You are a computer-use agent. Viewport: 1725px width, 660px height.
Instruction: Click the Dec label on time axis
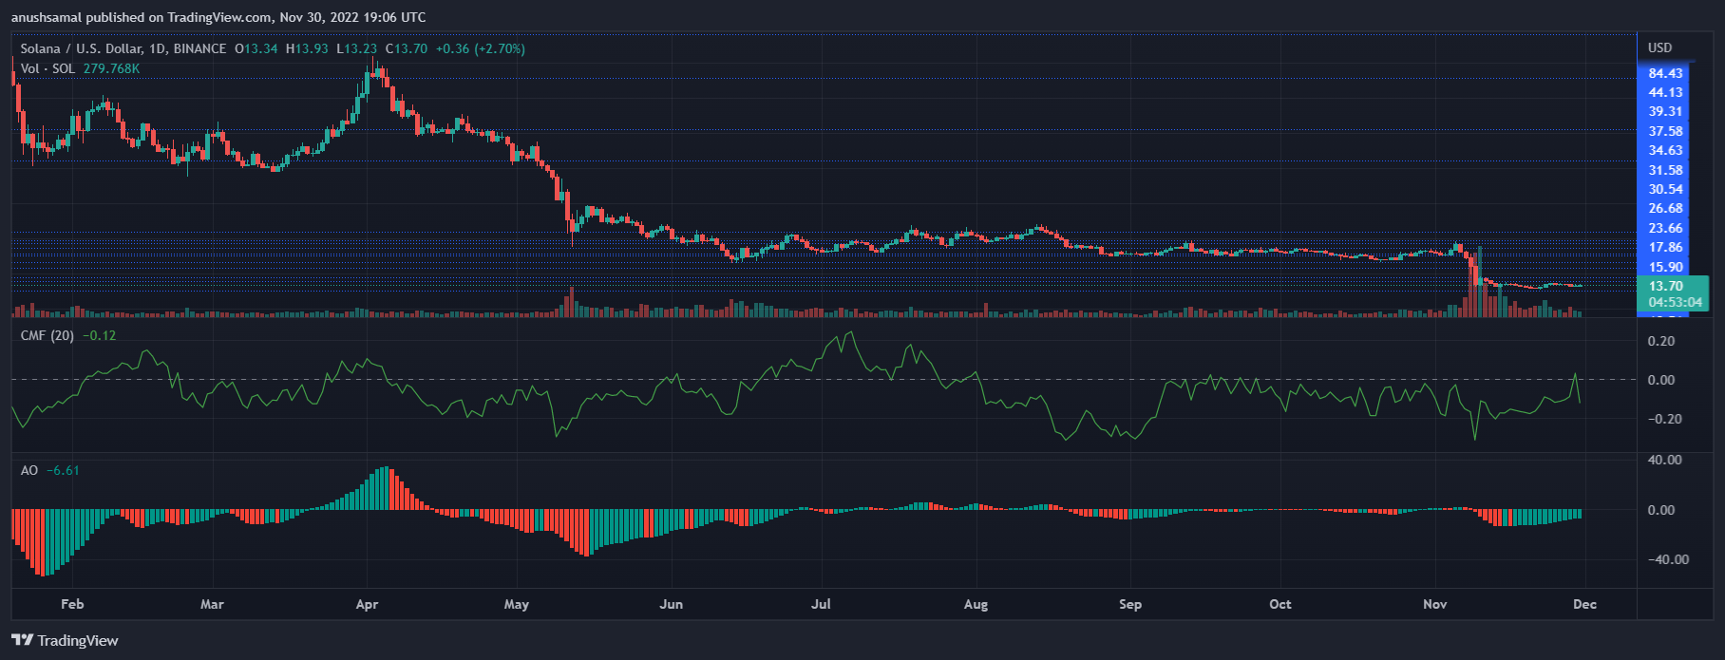coord(1584,604)
